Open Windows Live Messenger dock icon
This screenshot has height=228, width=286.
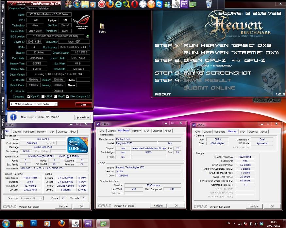pos(167,4)
